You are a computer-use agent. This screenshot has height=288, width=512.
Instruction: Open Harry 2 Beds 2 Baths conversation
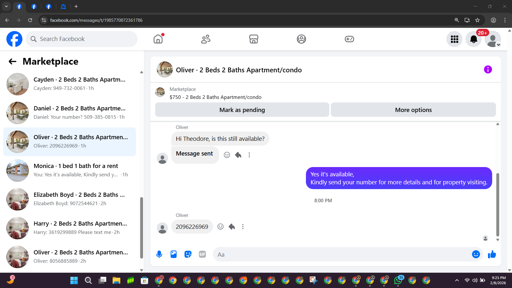tap(69, 228)
